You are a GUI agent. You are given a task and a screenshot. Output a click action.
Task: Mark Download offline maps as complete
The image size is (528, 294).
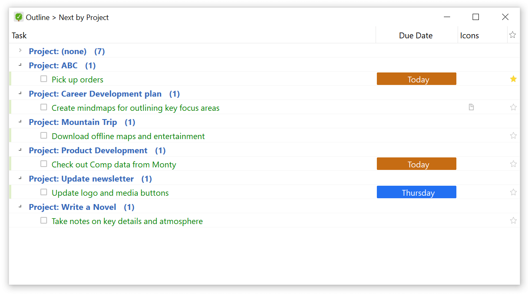pyautogui.click(x=44, y=135)
